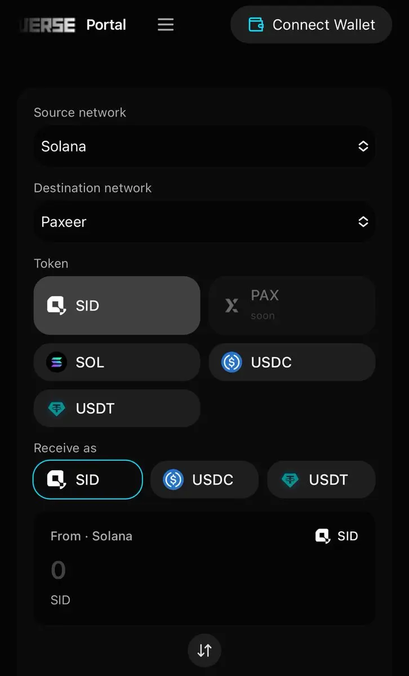Choose USDC under Receive as
The height and width of the screenshot is (676, 409).
[204, 479]
